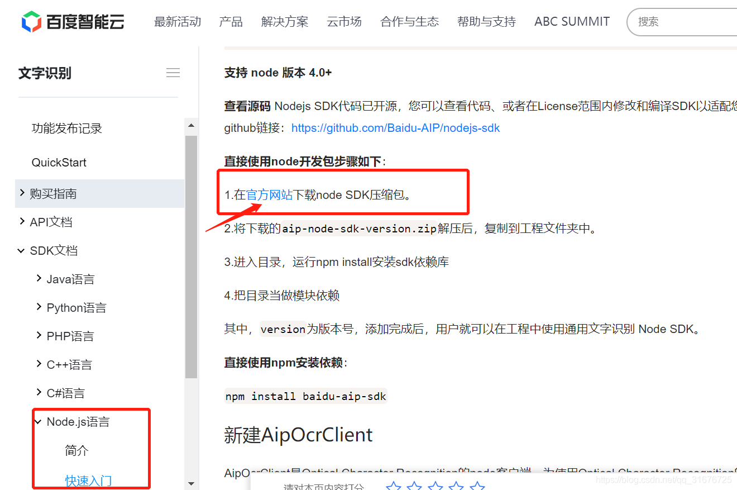Image resolution: width=737 pixels, height=490 pixels.
Task: Click the third rating star
Action: (x=435, y=487)
